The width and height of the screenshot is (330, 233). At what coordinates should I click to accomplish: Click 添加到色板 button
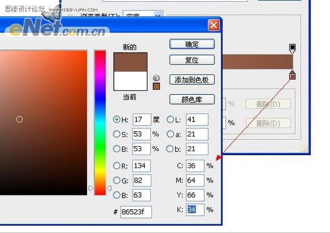pyautogui.click(x=192, y=80)
